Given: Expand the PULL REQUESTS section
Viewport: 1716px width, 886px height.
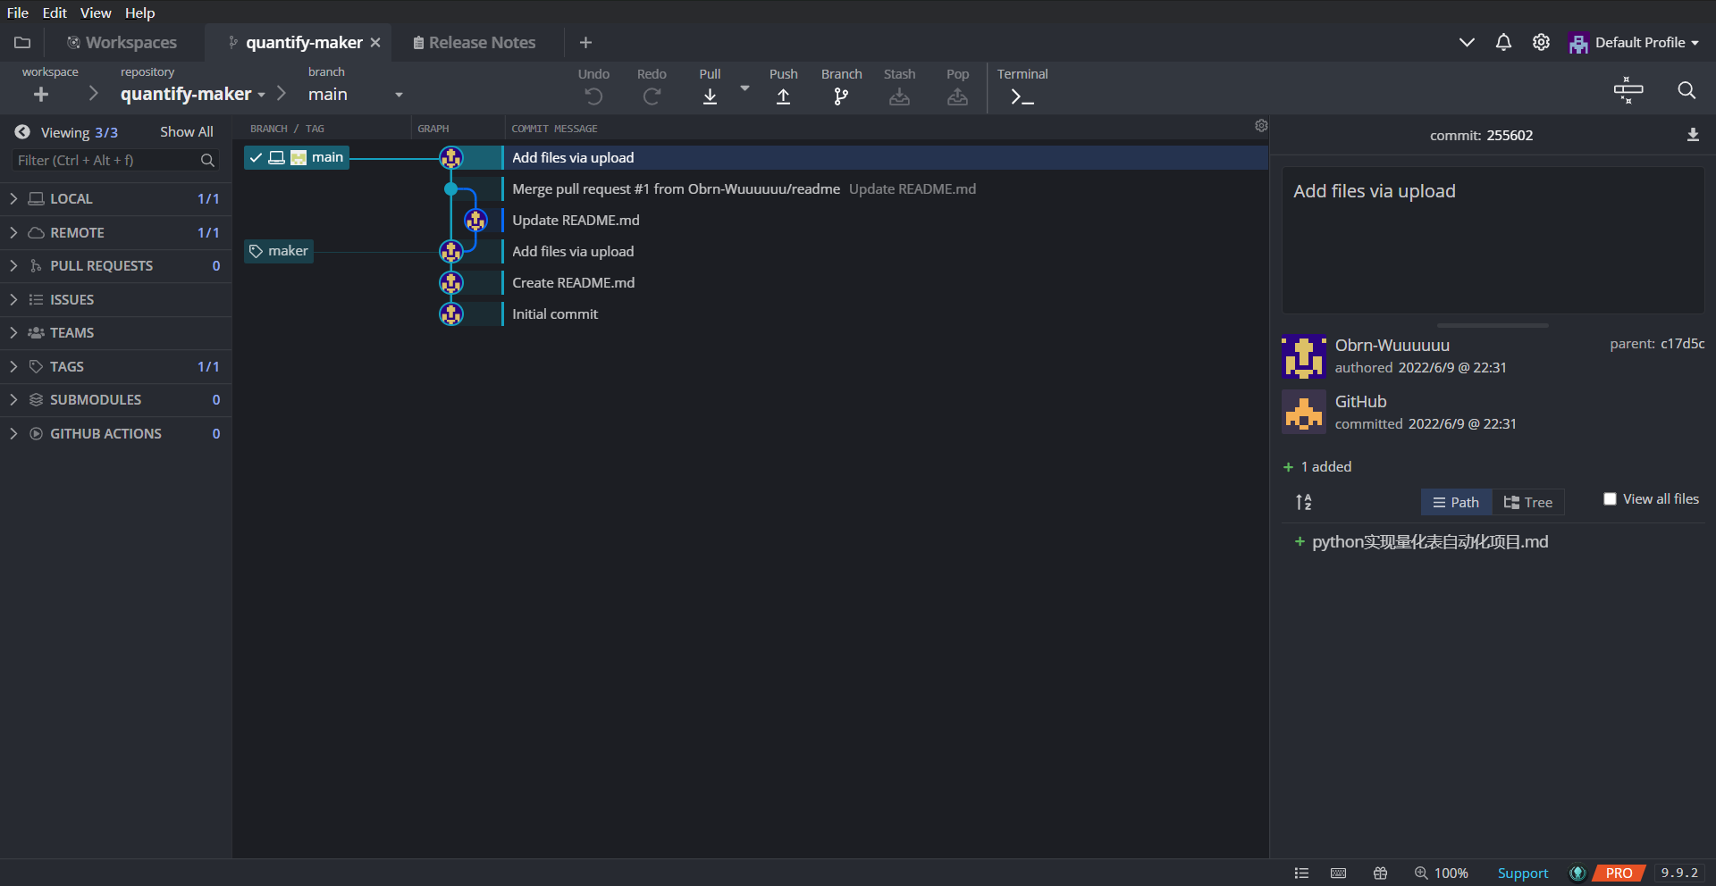Looking at the screenshot, I should click(x=13, y=265).
